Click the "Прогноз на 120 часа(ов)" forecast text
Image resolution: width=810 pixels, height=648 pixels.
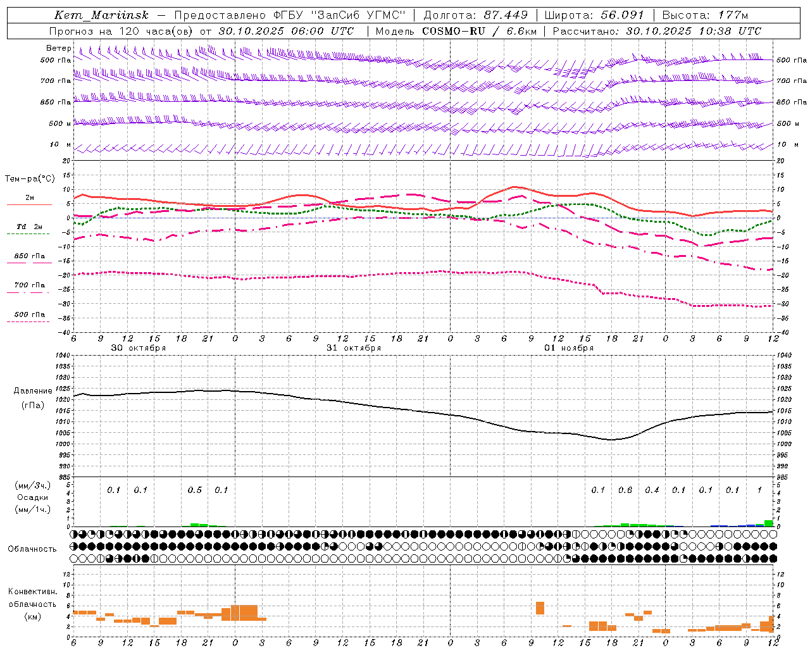click(x=121, y=31)
